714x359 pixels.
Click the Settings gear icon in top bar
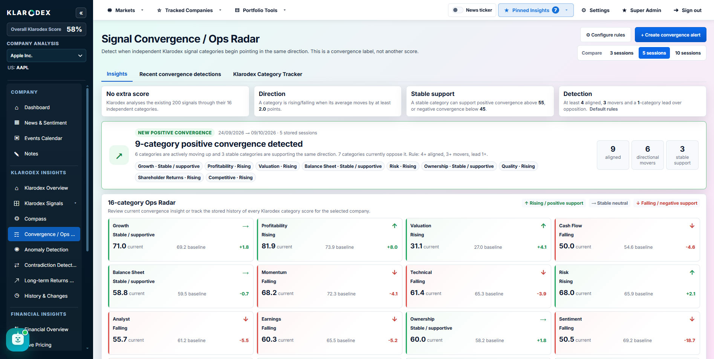coord(584,10)
